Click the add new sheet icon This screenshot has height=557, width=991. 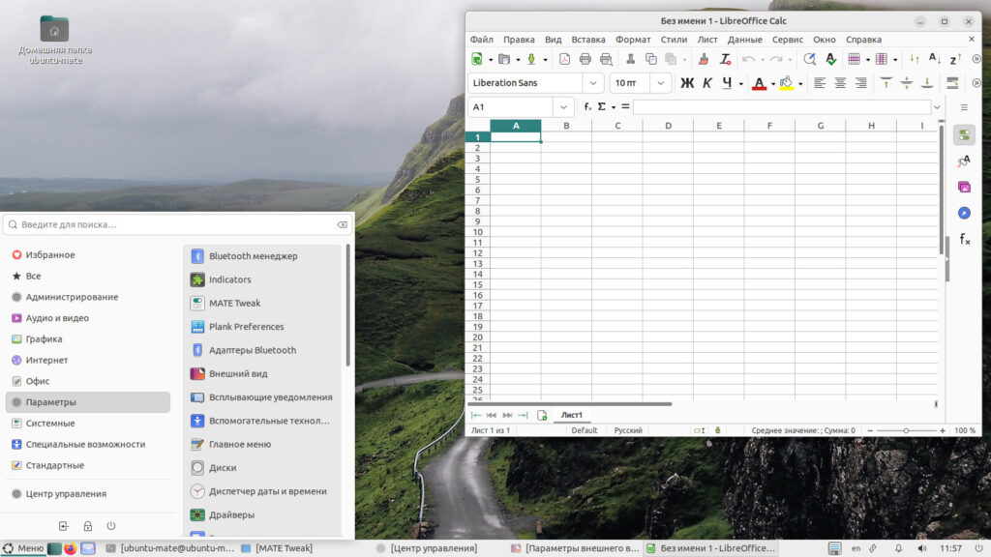(542, 415)
